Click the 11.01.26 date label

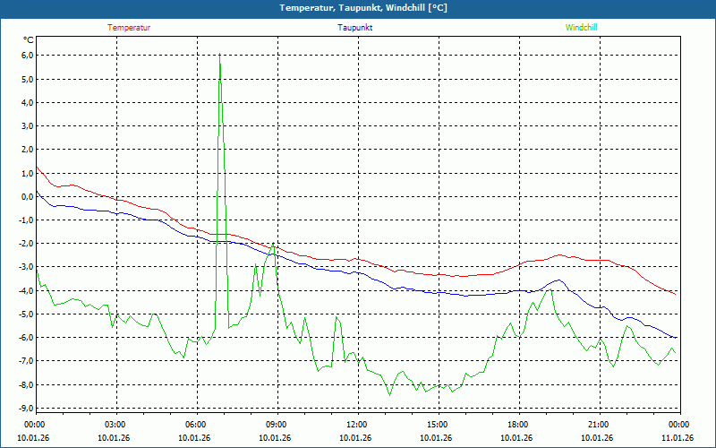[678, 438]
